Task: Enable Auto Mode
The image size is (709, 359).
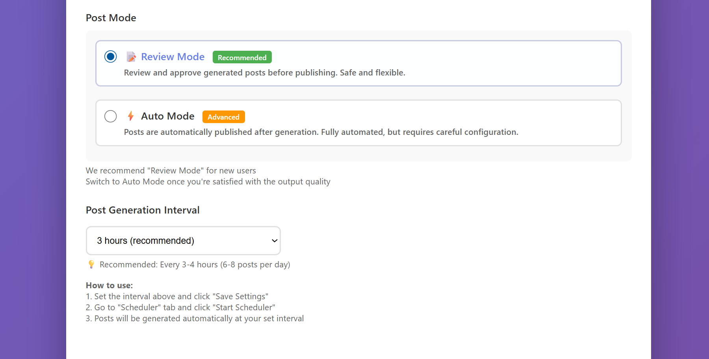Action: [111, 116]
